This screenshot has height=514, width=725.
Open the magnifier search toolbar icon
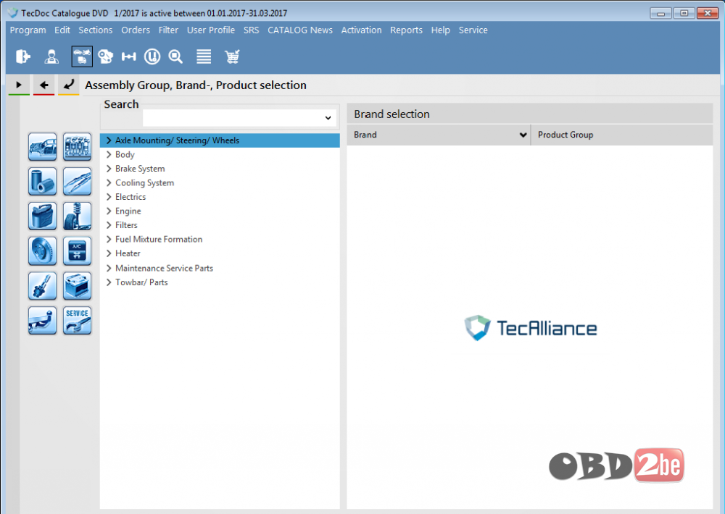pos(175,56)
